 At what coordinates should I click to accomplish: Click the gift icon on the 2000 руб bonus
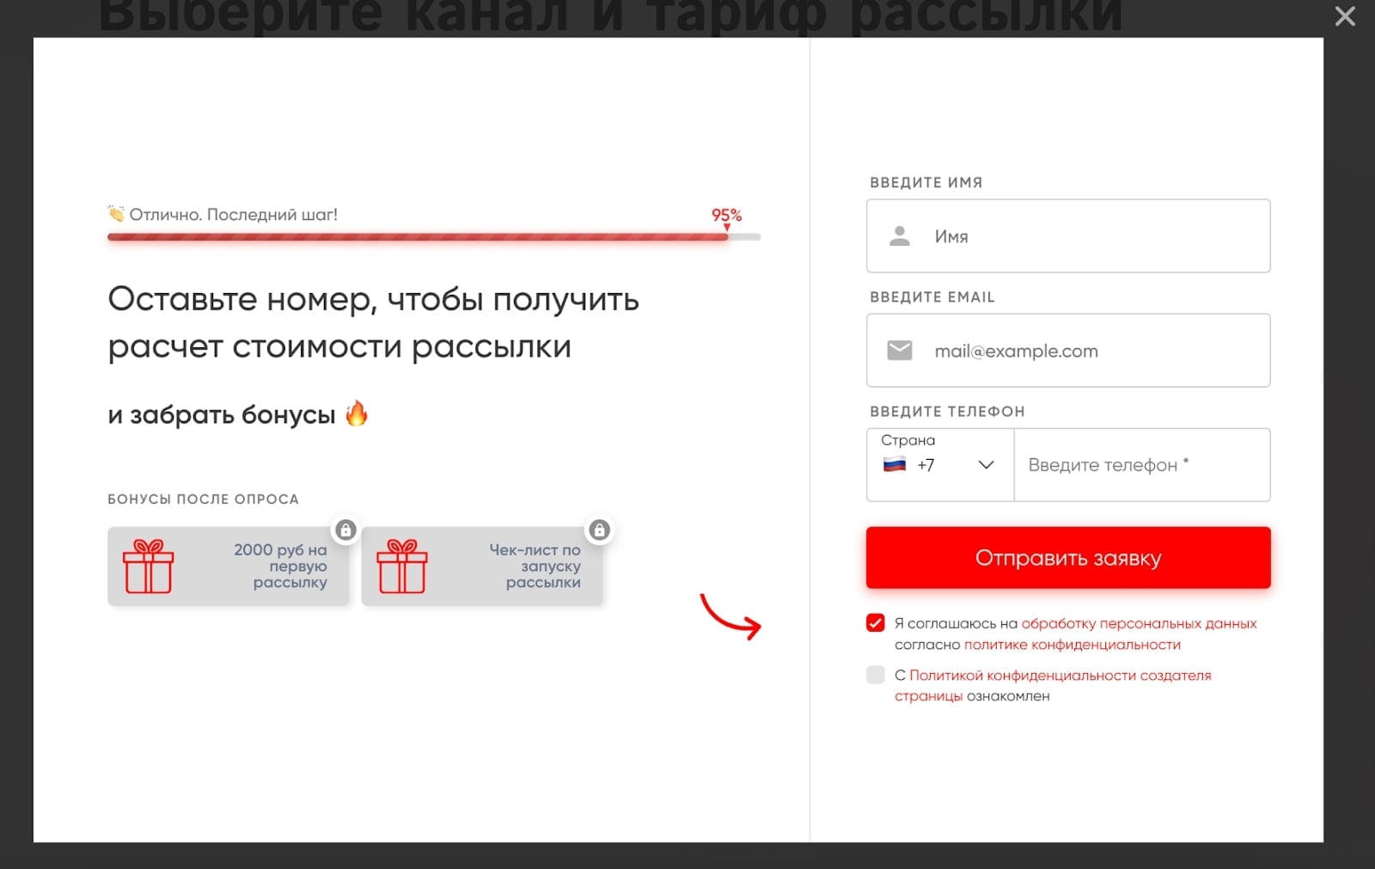point(150,566)
